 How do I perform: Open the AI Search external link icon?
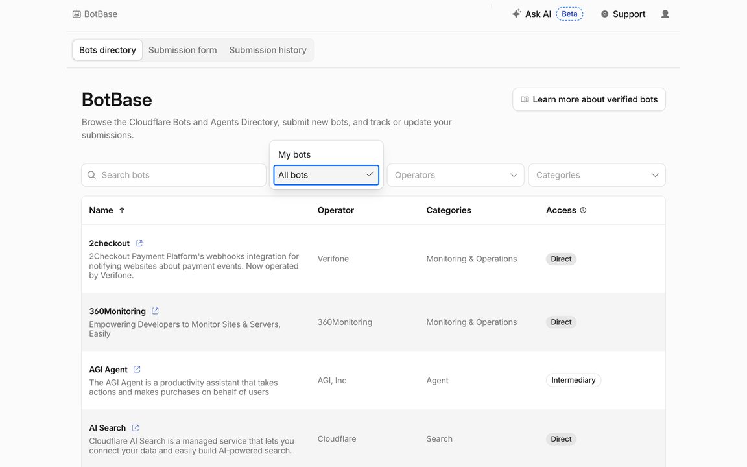point(136,428)
